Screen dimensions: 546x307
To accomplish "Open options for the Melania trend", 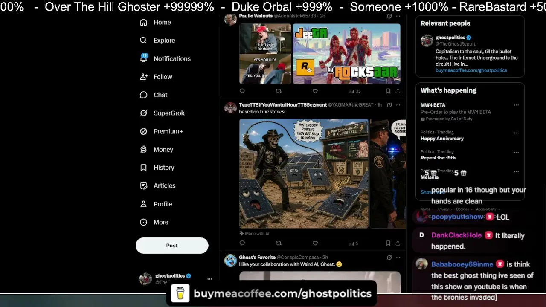I will tap(516, 171).
